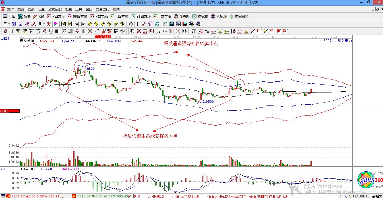This screenshot has height=198, width=383.
Task: Jump to first bar with skip-to-start icon
Action: pos(63,24)
